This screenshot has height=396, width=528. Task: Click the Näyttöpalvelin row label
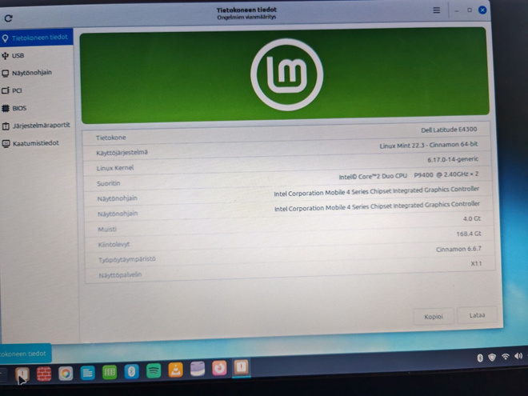[120, 275]
